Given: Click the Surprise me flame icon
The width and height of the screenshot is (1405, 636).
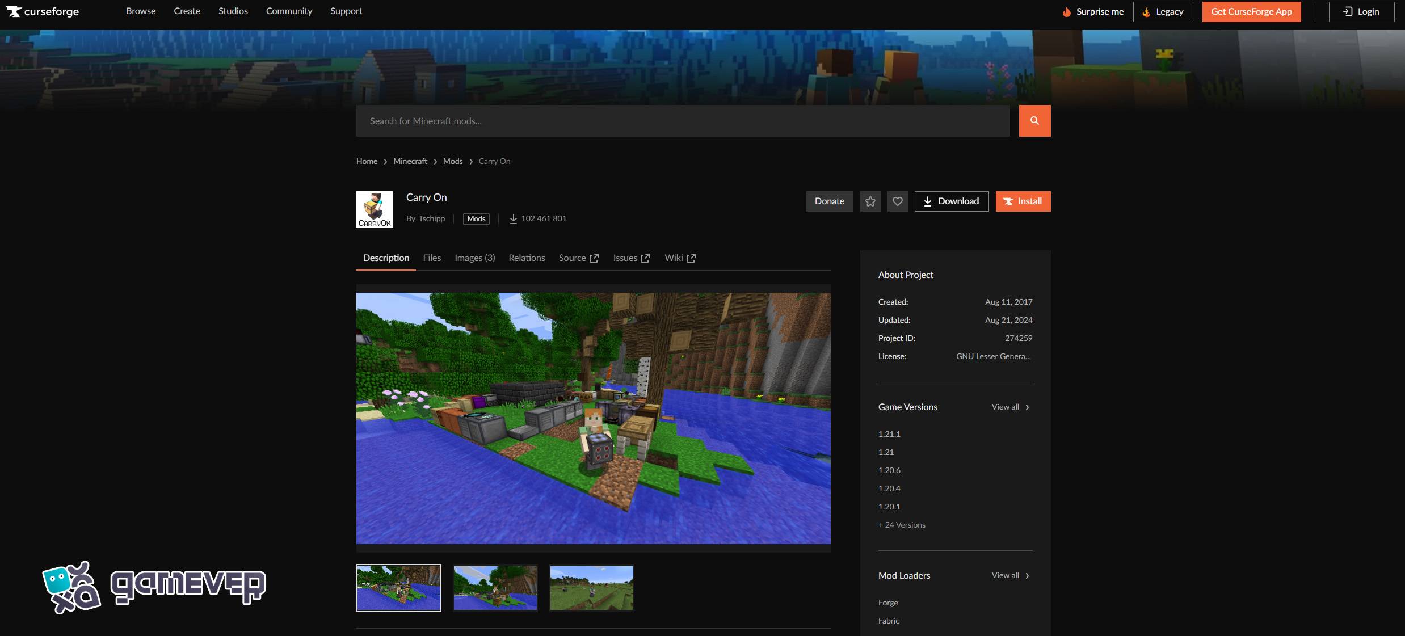Looking at the screenshot, I should coord(1066,12).
